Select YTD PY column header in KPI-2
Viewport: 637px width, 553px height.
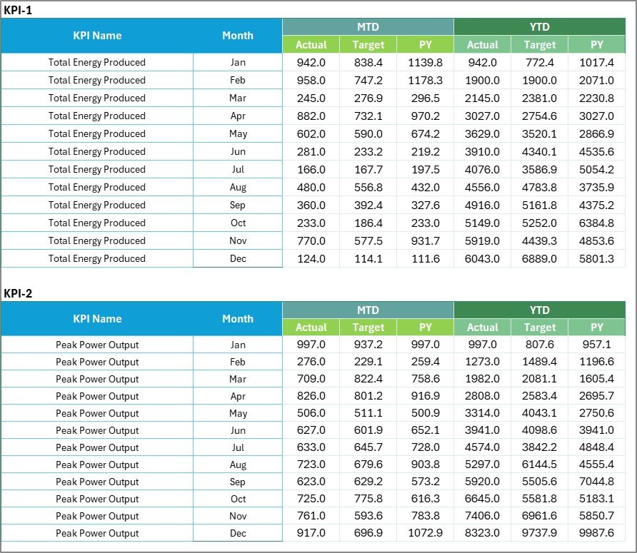point(597,328)
